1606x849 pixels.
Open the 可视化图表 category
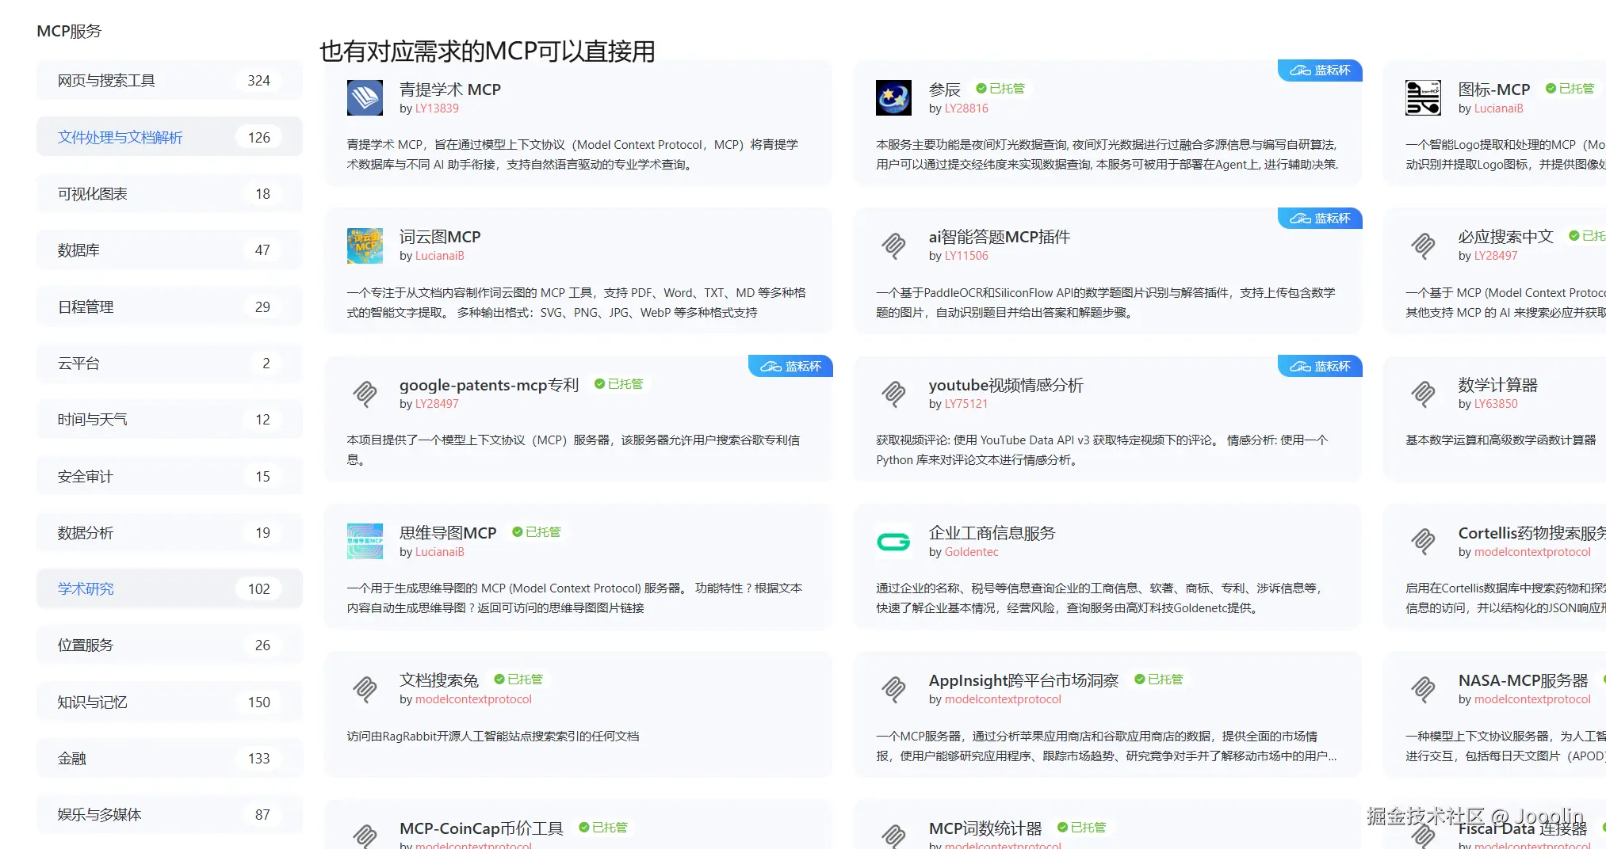point(170,194)
